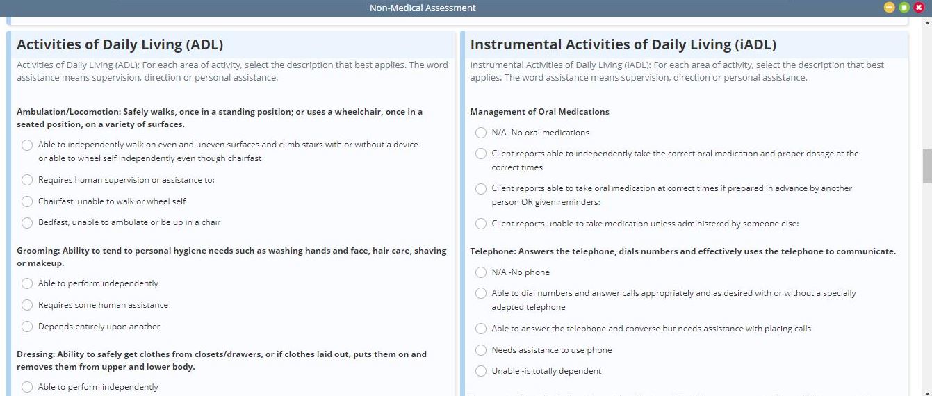932x396 pixels.
Task: Choose 'unable to take medication unless administered'
Action: coord(480,224)
